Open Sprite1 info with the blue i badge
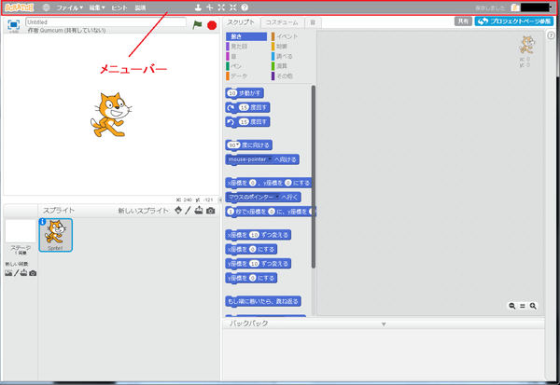This screenshot has width=560, height=385. pos(43,222)
